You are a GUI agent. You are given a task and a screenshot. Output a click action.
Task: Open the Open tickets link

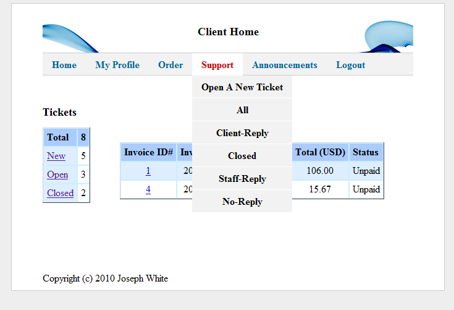[x=57, y=174]
